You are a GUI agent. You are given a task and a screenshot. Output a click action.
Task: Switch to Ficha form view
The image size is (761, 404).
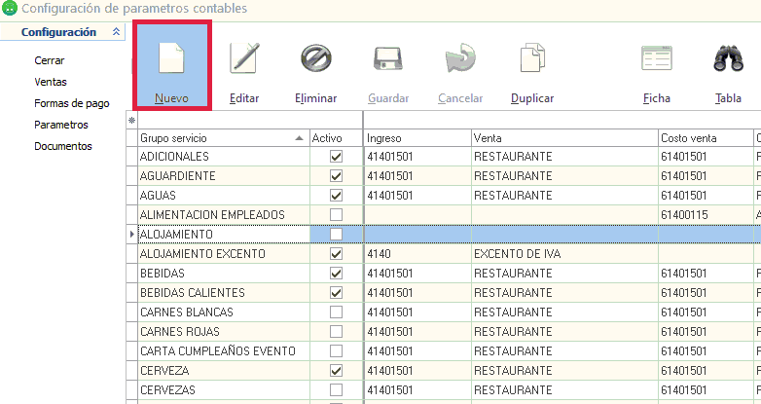(657, 59)
